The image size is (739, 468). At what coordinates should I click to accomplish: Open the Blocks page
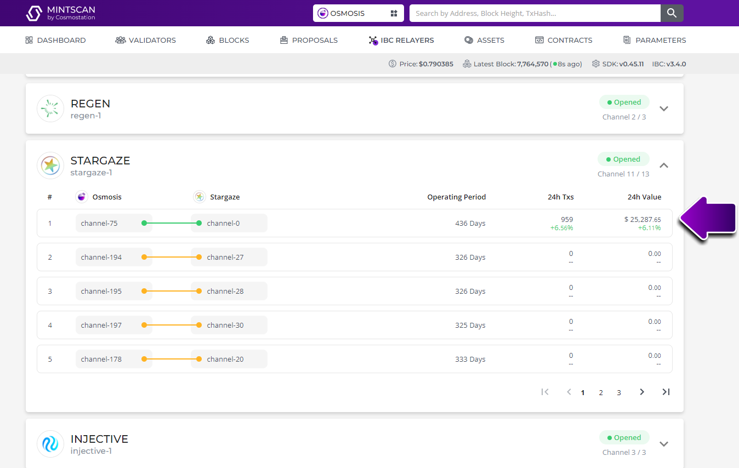point(228,40)
